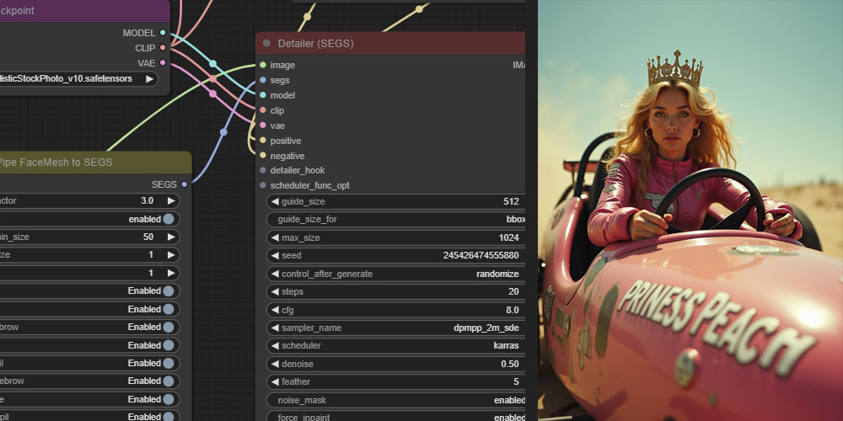Click the model input socket on Detailer node
Screen dimensions: 843x421
pyautogui.click(x=262, y=95)
